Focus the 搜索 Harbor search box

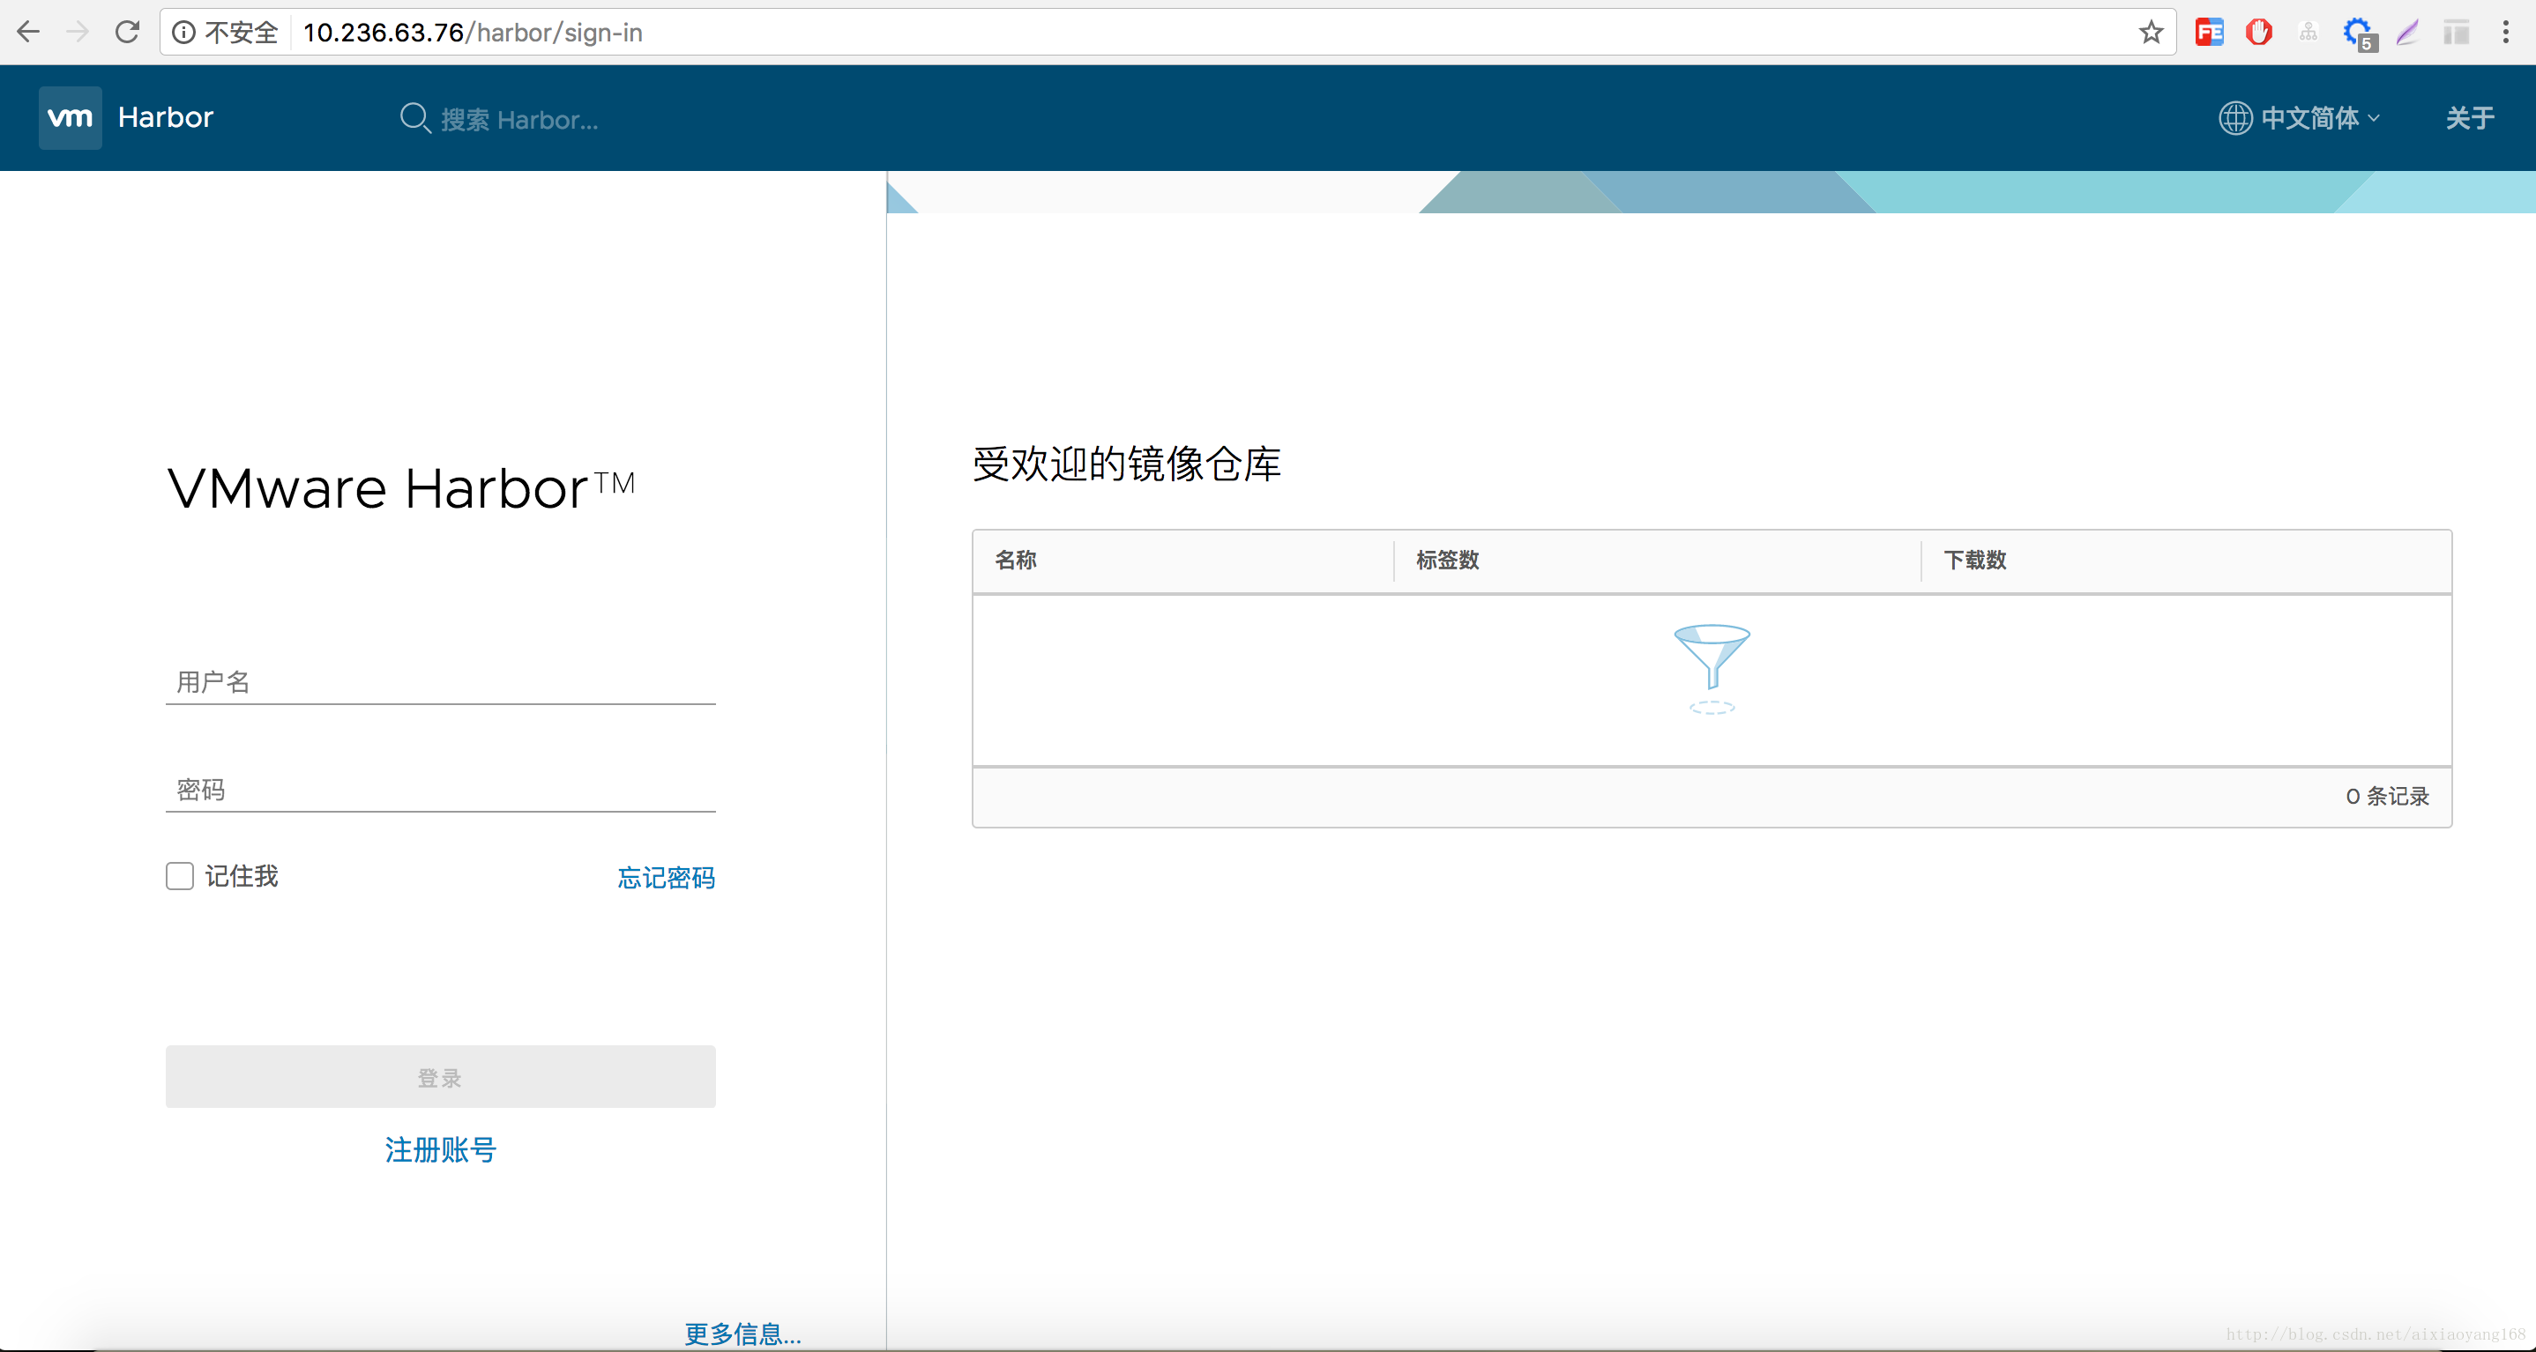click(x=518, y=119)
